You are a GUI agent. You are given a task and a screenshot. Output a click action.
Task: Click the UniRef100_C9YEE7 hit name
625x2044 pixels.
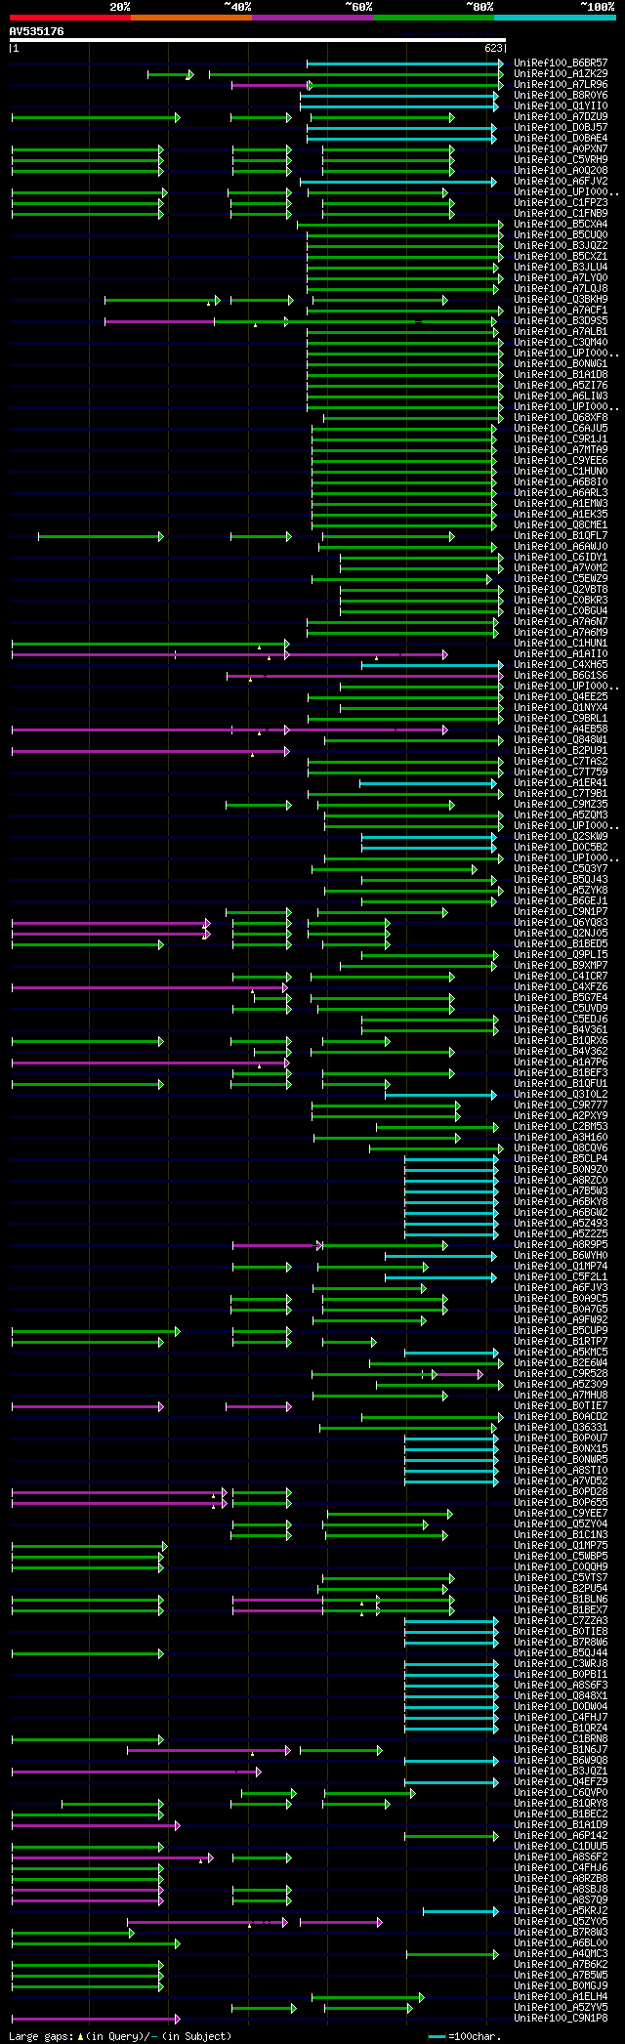[561, 1513]
